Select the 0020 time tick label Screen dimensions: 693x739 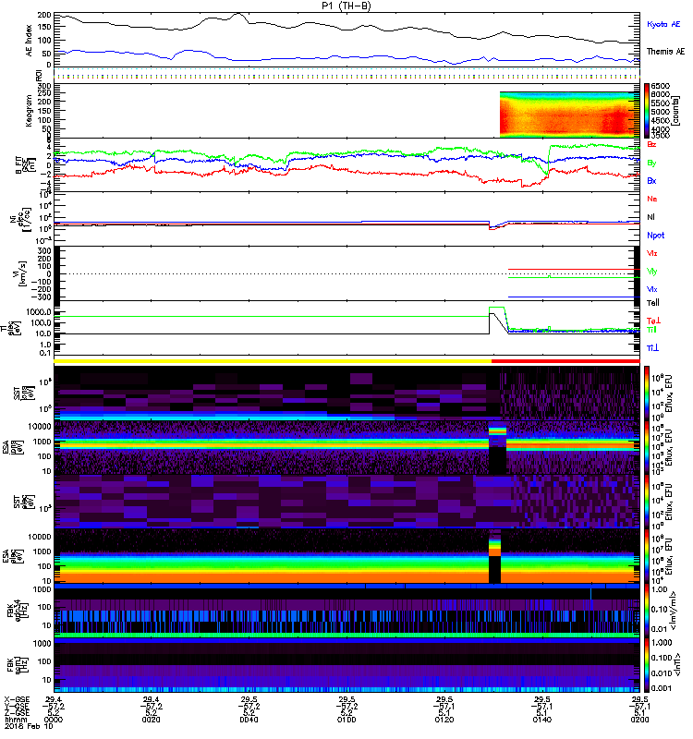[151, 720]
